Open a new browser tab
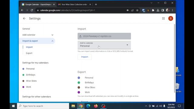194x109 pixels. [x=96, y=5]
